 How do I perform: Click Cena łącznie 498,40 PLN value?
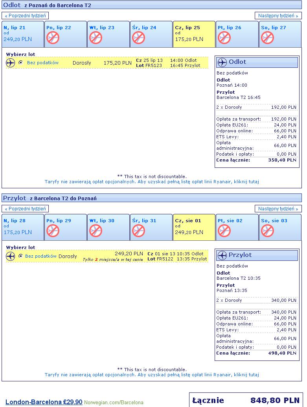(x=282, y=353)
